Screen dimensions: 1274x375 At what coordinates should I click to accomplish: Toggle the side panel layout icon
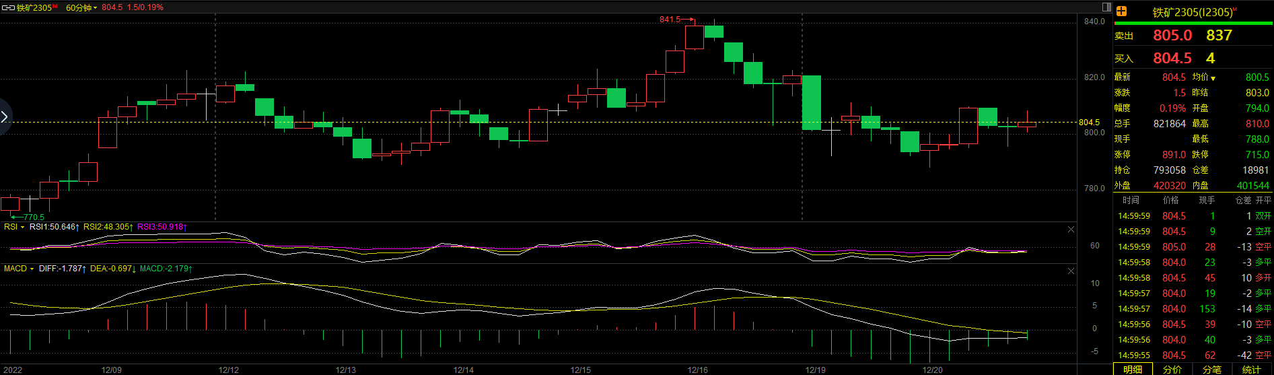coord(1106,7)
